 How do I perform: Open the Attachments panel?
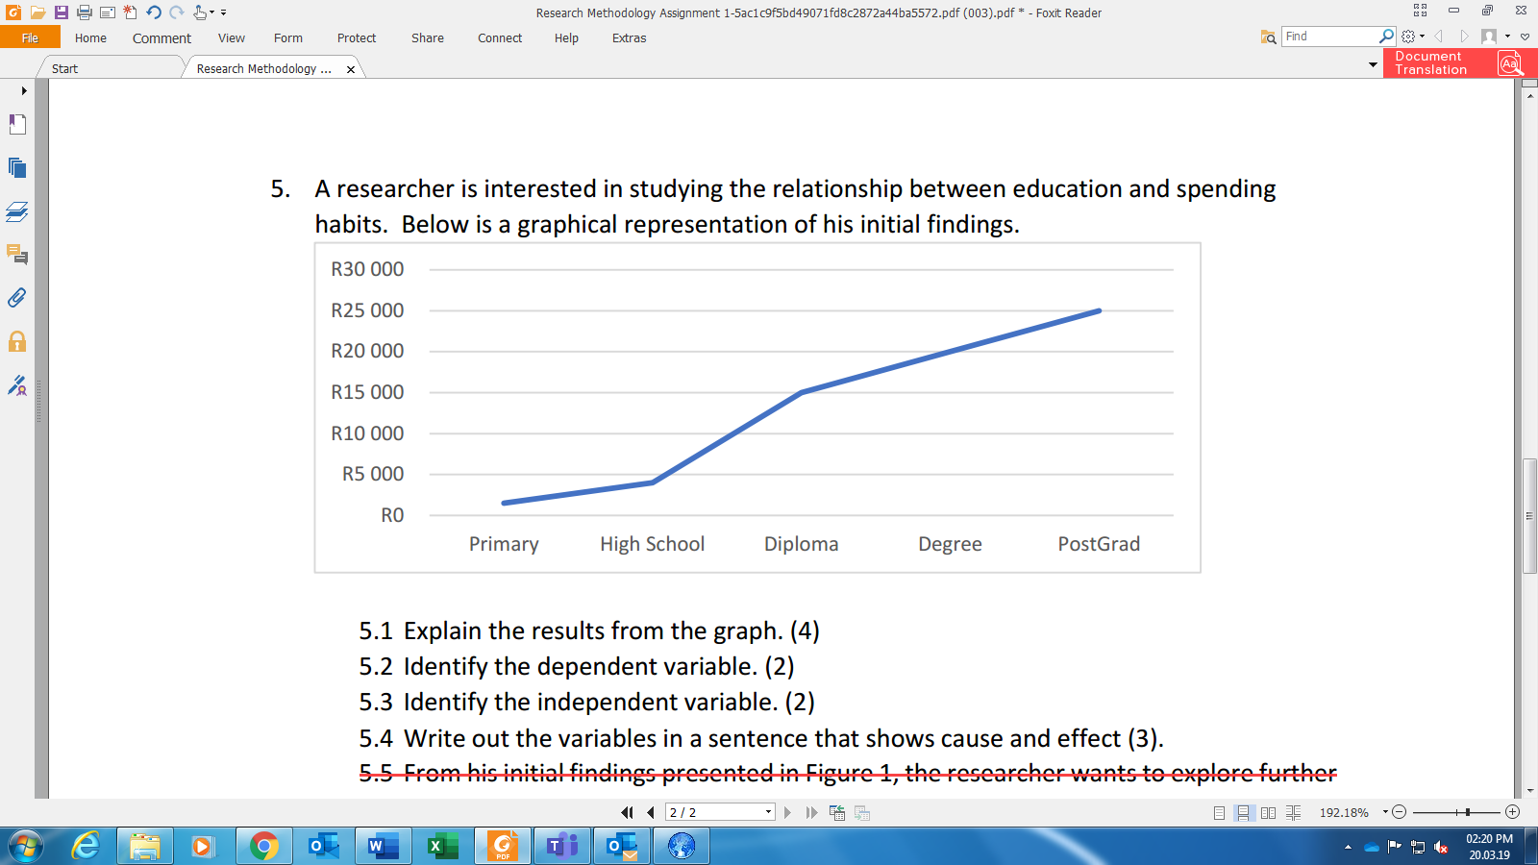tap(16, 298)
